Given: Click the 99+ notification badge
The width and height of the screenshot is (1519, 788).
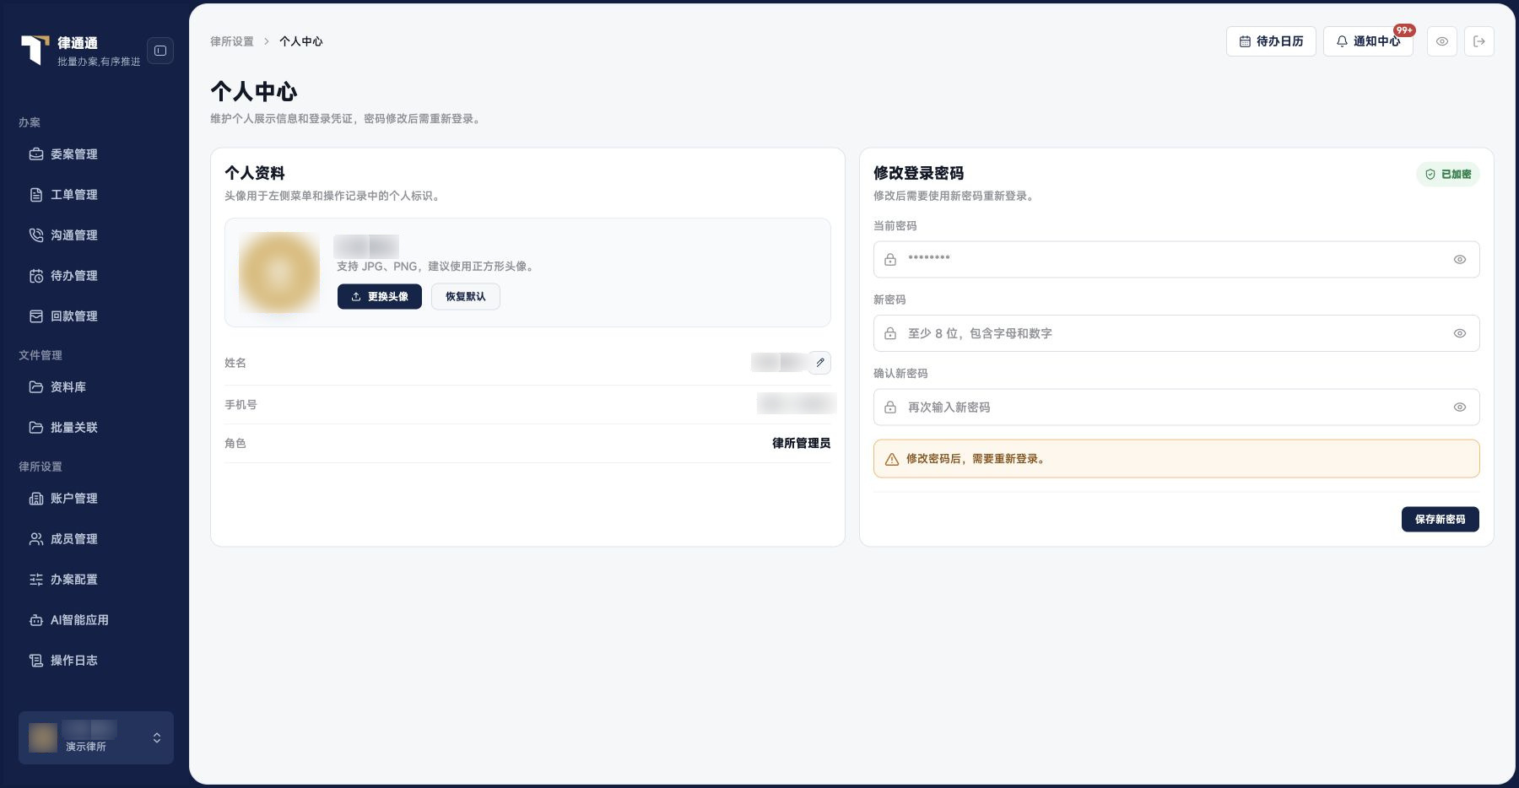Looking at the screenshot, I should tap(1405, 30).
